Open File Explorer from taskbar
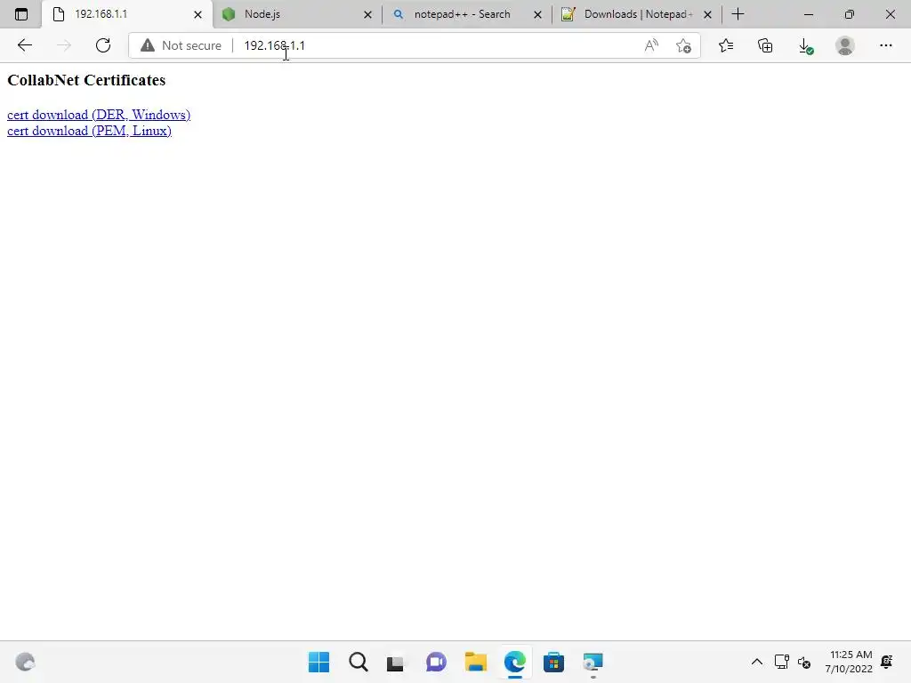911x683 pixels. 475,662
